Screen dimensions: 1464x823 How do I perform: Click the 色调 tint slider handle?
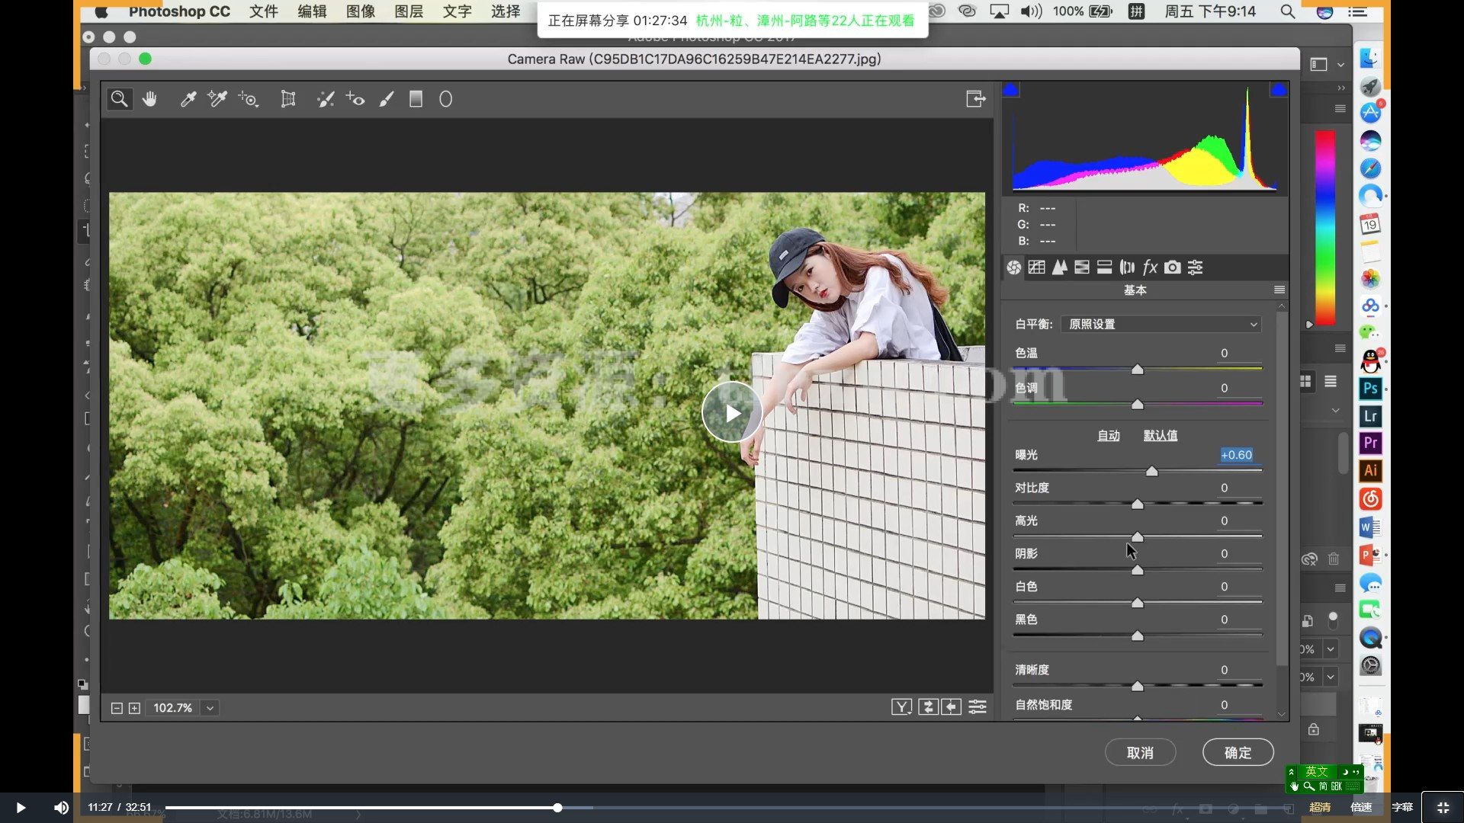click(1137, 405)
